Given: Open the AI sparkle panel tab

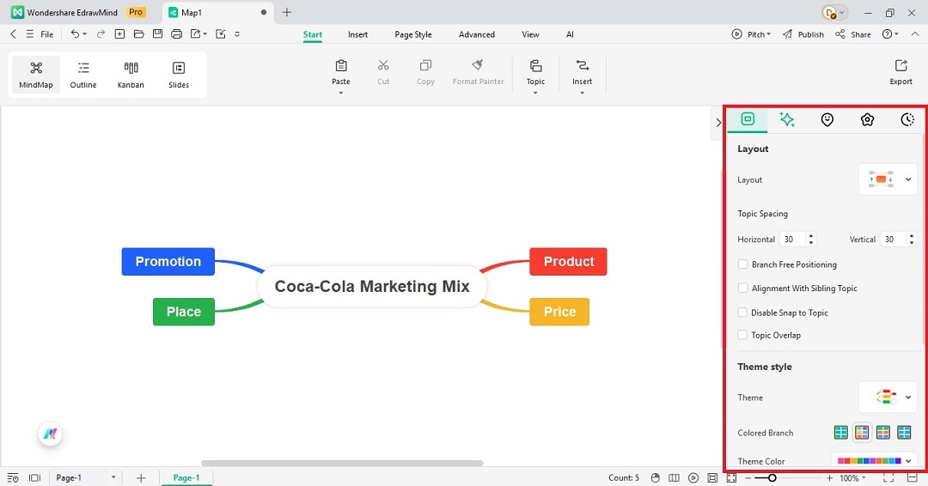Looking at the screenshot, I should (787, 119).
